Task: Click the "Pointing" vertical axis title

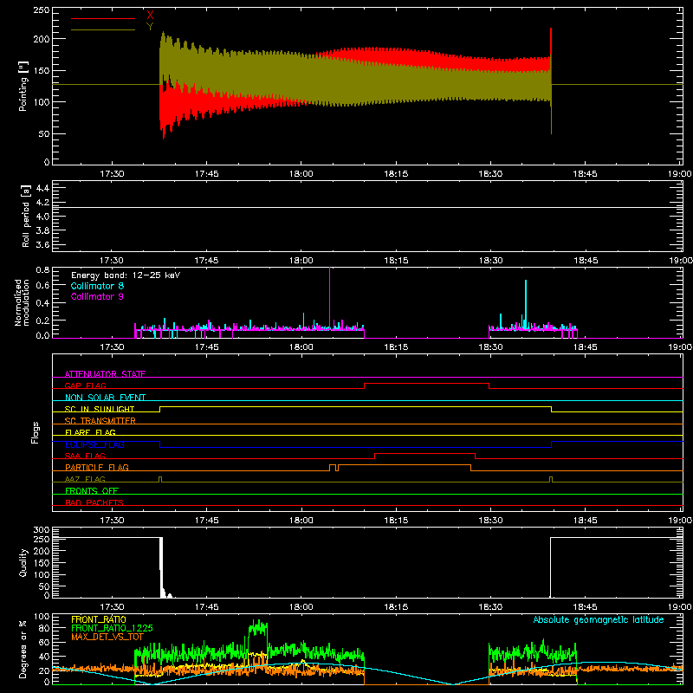Action: (23, 86)
